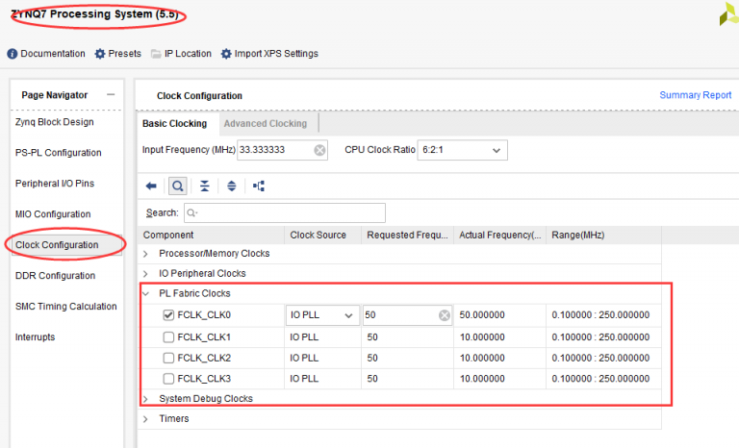This screenshot has width=739, height=448.
Task: Open the Presets menu button
Action: click(x=117, y=54)
